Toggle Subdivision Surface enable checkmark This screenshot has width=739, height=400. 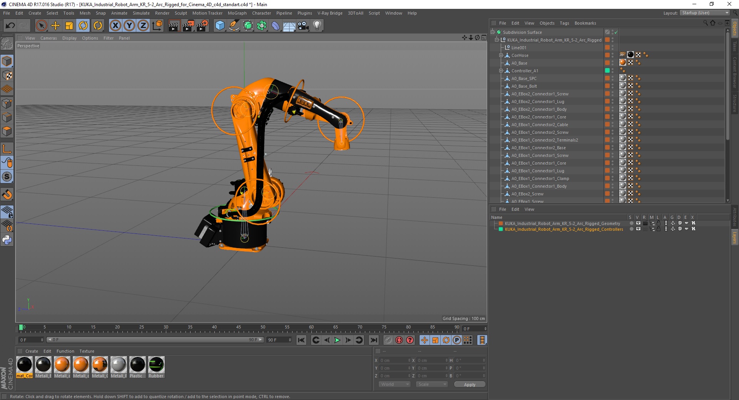[616, 32]
